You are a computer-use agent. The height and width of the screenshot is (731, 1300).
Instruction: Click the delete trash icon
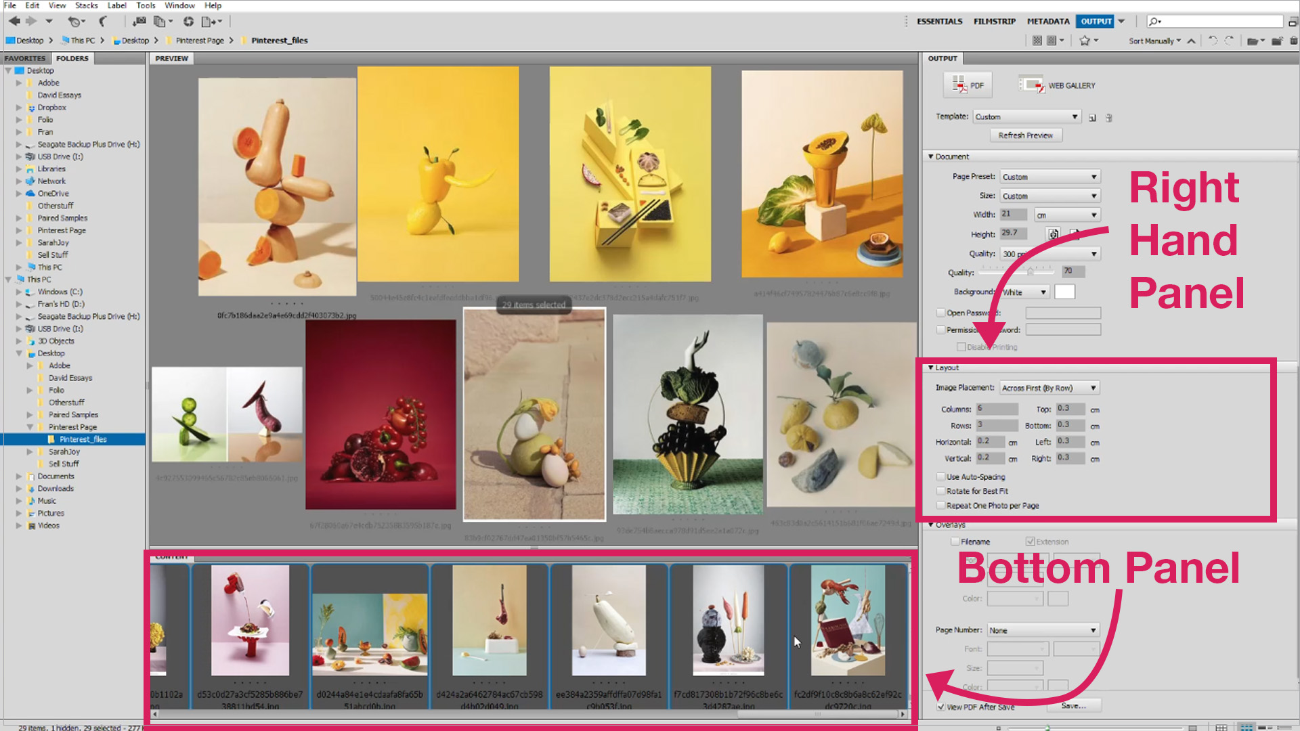(x=1294, y=41)
